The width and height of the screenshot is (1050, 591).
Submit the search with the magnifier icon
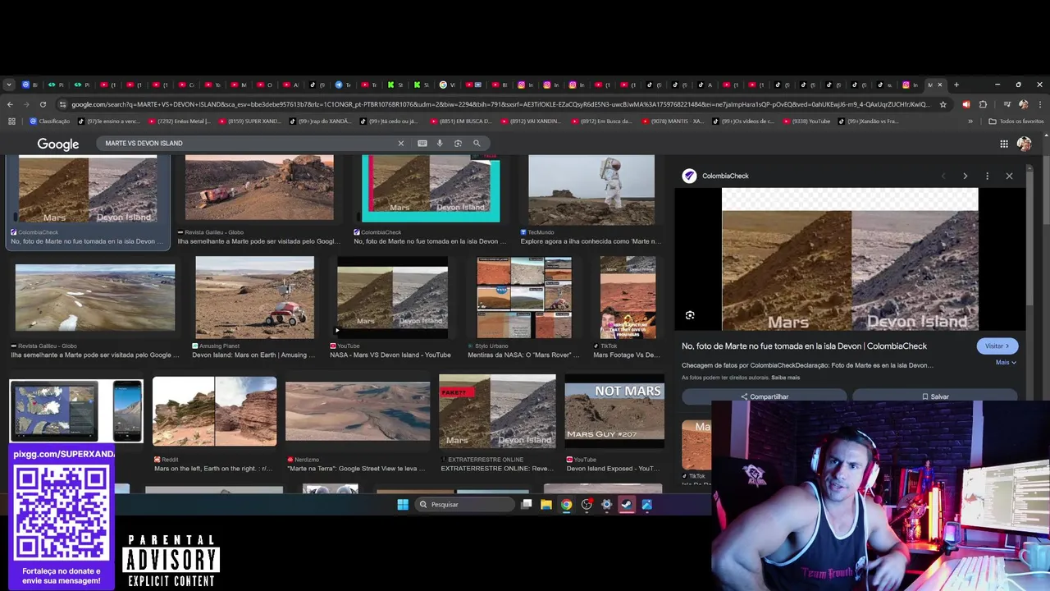tap(477, 143)
